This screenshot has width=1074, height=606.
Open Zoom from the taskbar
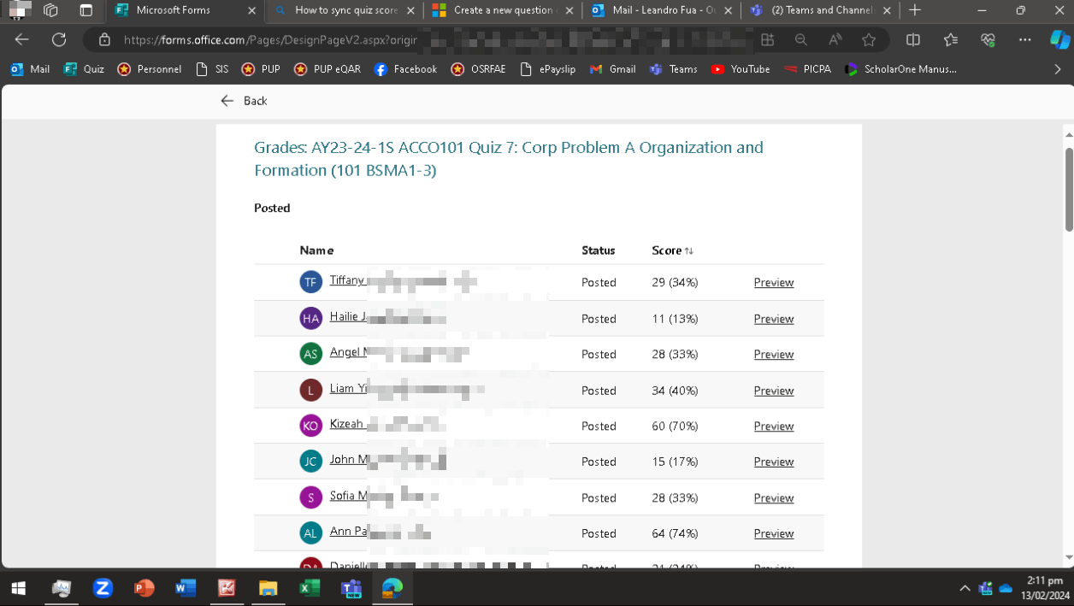(x=103, y=588)
